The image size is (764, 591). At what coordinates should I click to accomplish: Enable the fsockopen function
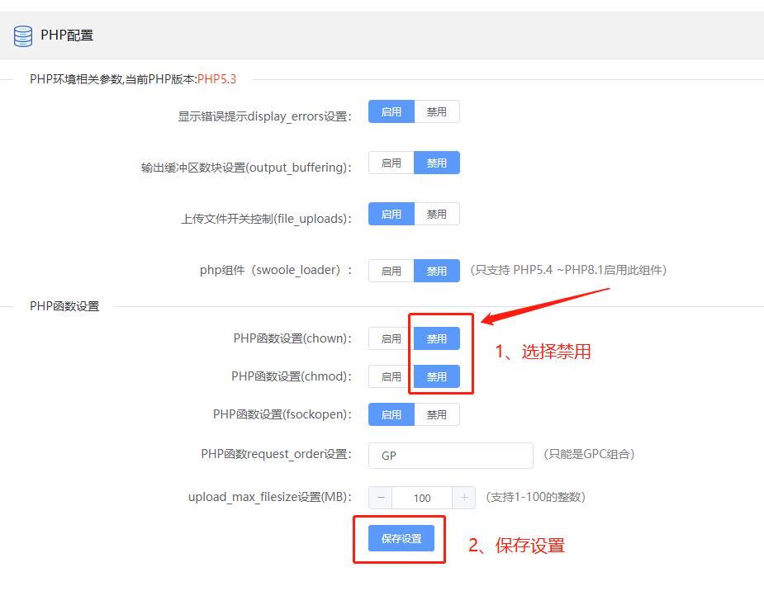point(391,414)
